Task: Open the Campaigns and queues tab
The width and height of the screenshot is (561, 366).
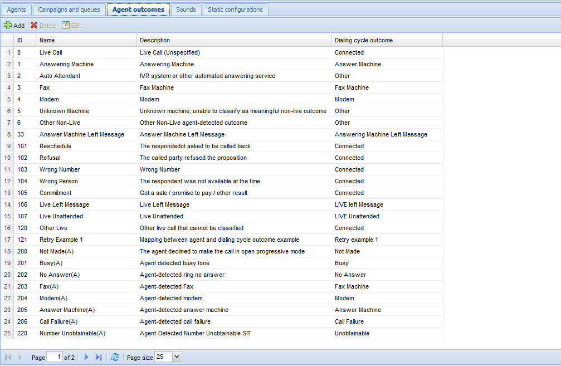Action: pyautogui.click(x=69, y=9)
